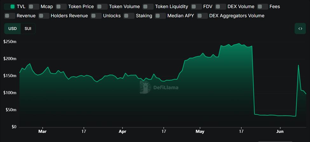Image resolution: width=310 pixels, height=142 pixels.
Task: Select the USD denomination tab
Action: click(12, 28)
